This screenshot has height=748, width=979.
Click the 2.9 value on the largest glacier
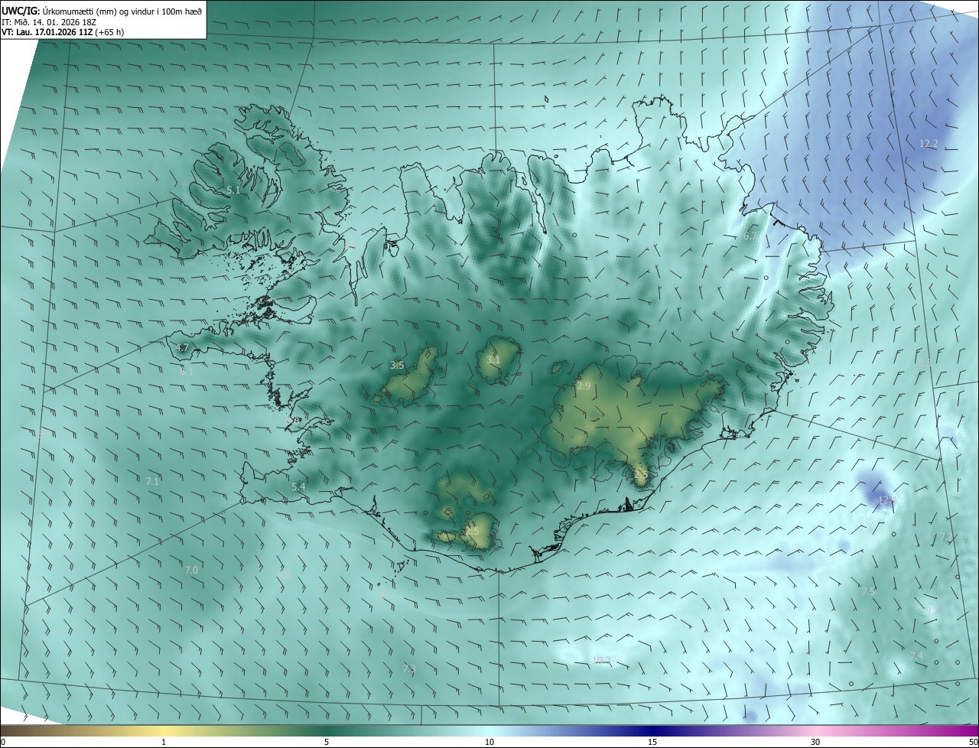584,386
